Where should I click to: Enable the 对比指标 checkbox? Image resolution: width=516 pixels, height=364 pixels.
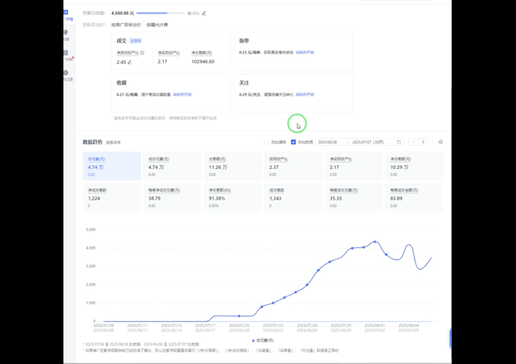pos(266,142)
